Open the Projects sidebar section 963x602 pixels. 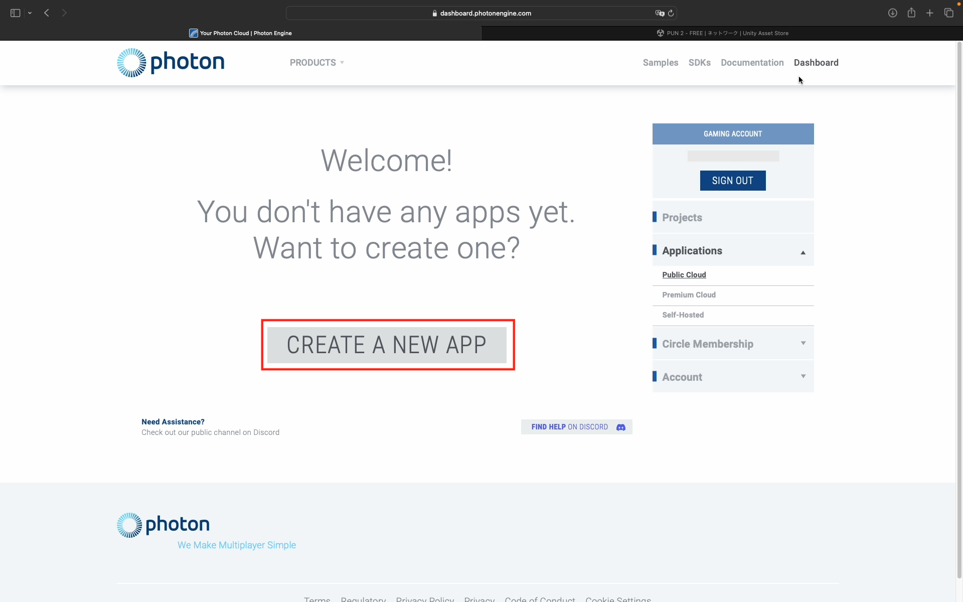point(733,217)
